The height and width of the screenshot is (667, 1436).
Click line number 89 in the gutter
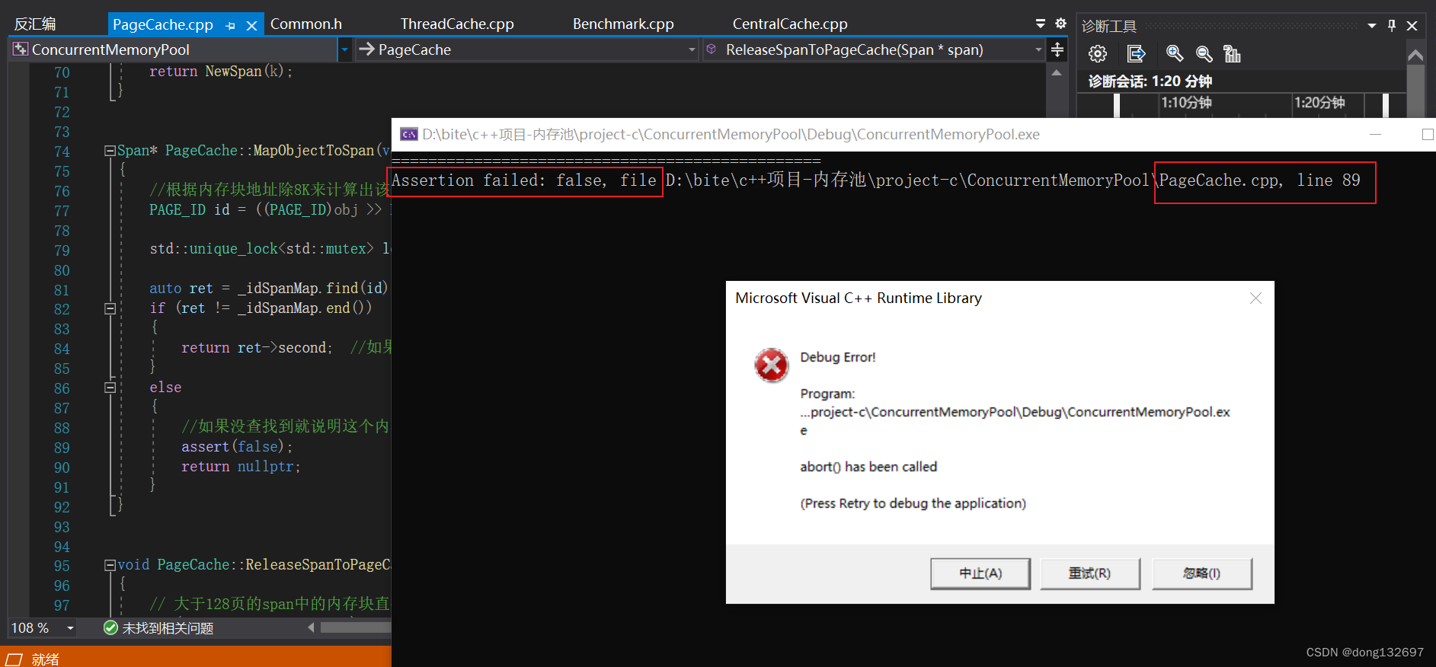(x=62, y=448)
